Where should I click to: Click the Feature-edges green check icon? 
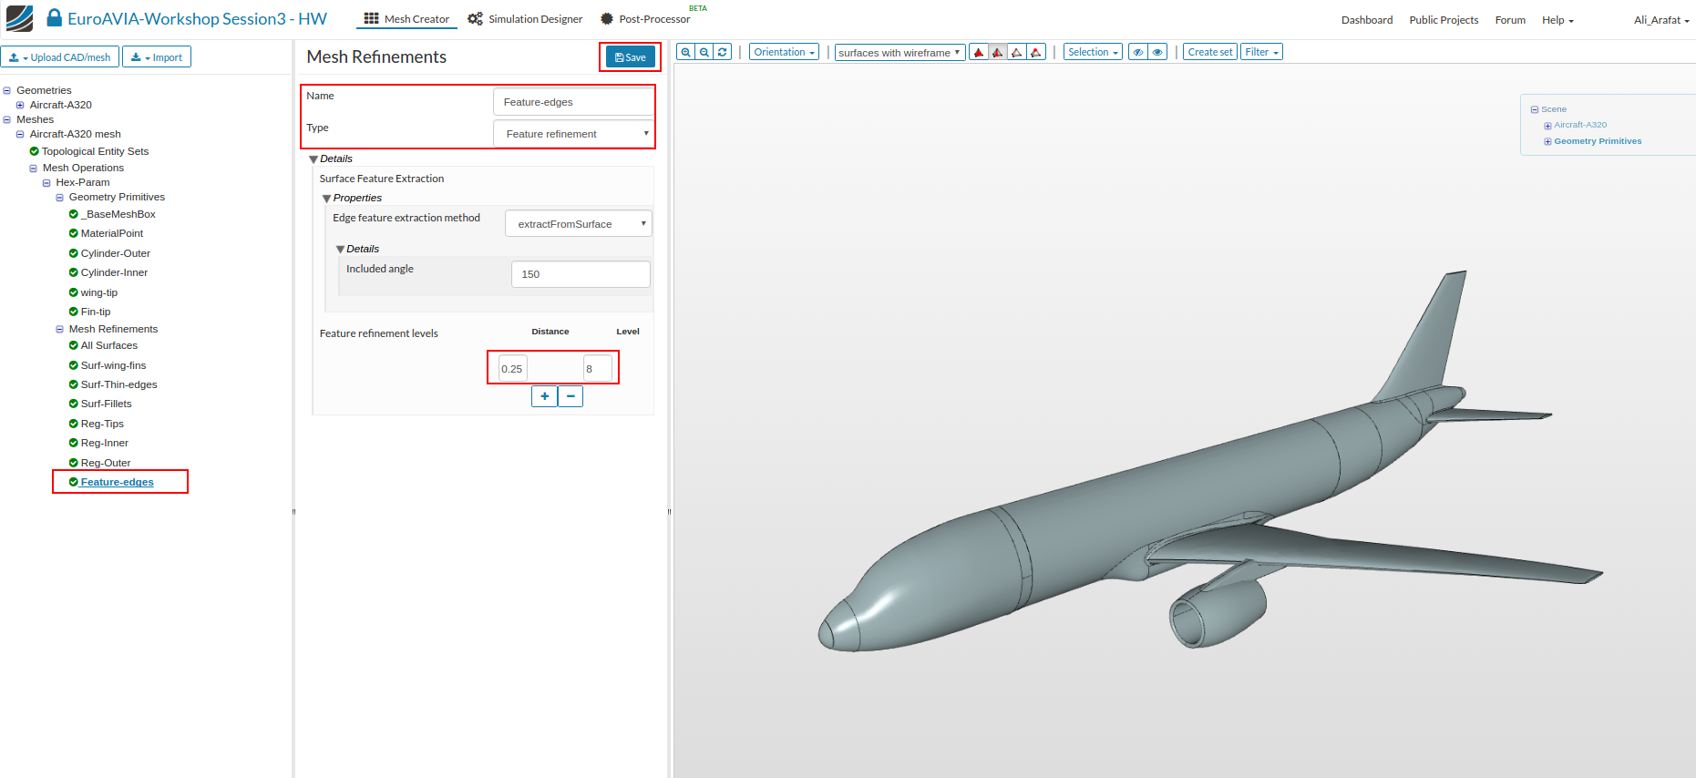coord(74,482)
